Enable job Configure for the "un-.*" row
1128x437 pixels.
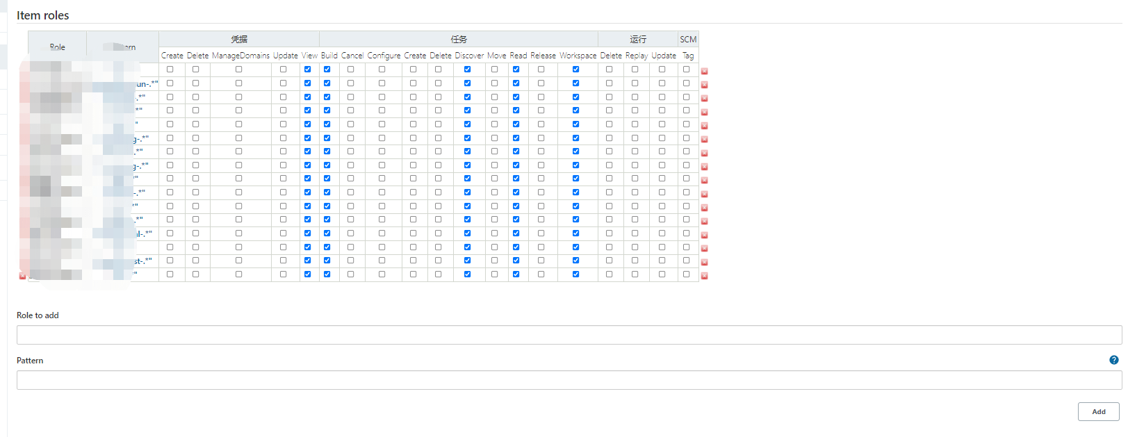coord(382,83)
